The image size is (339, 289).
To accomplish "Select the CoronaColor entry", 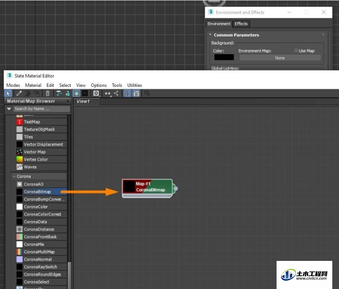I will pyautogui.click(x=41, y=207).
